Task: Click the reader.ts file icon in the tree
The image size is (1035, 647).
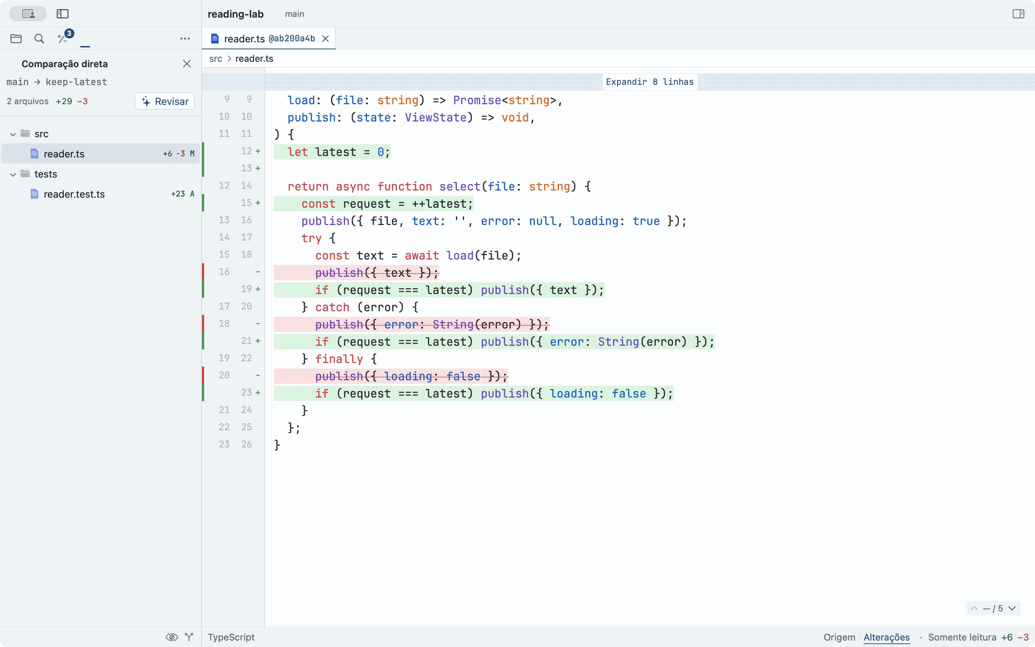Action: 34,153
